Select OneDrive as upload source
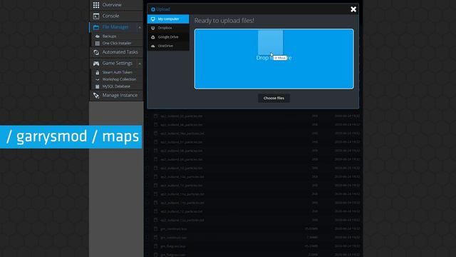The image size is (456, 257). point(168,46)
